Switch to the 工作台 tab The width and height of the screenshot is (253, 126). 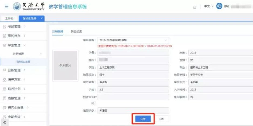click(x=9, y=19)
